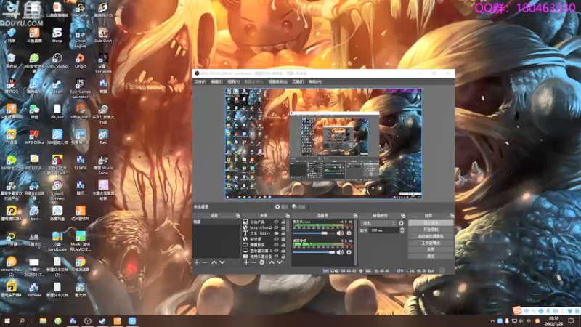Decrease transition duration with down stepper
The image size is (581, 327).
[x=402, y=232]
